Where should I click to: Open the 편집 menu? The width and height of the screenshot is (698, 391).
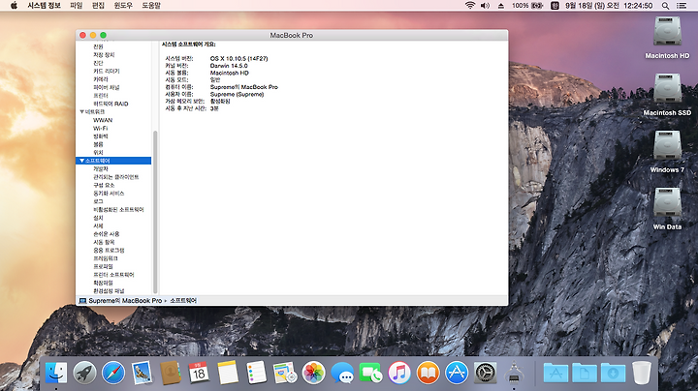(x=98, y=6)
